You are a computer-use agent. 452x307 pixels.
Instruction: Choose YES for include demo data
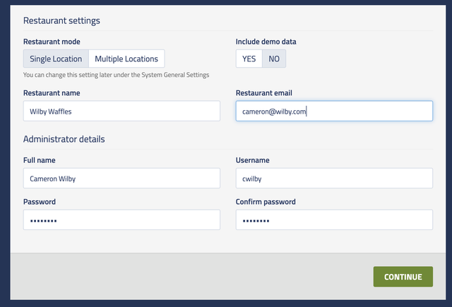(249, 59)
